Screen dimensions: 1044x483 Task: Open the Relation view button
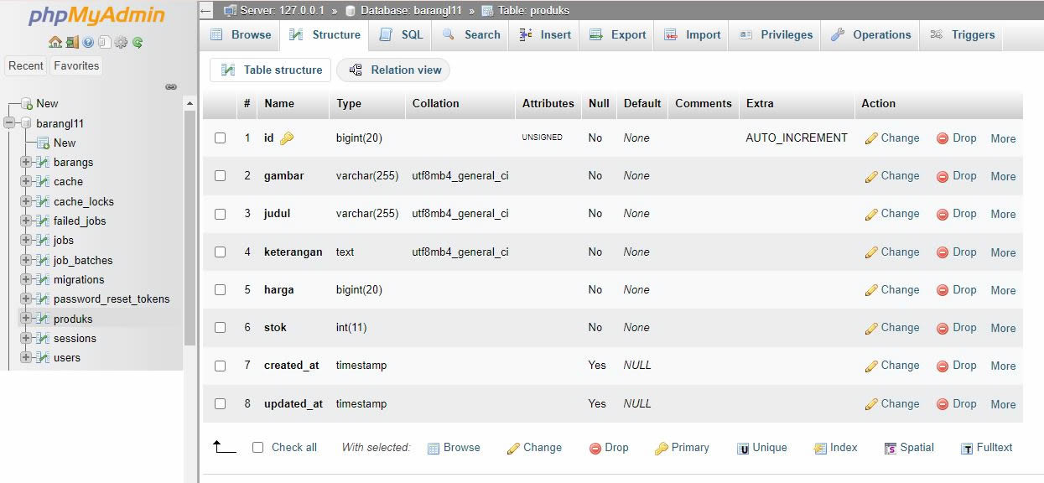point(394,70)
